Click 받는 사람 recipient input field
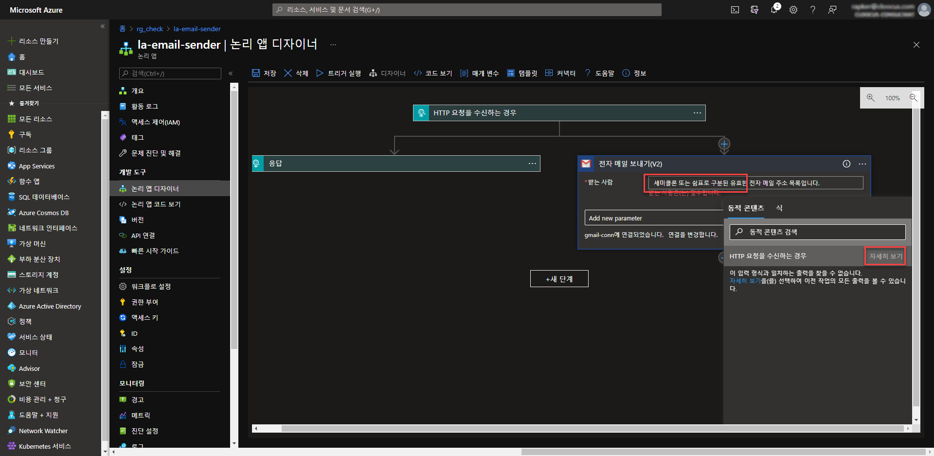Screen dimensions: 934x456 coord(756,183)
